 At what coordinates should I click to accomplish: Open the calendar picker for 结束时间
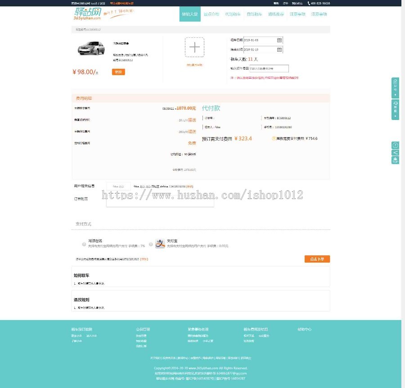click(x=279, y=49)
